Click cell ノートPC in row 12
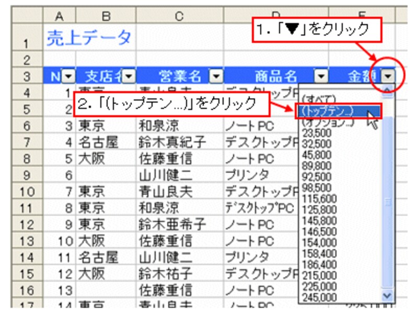This screenshot has width=418, height=312. pyautogui.click(x=261, y=225)
